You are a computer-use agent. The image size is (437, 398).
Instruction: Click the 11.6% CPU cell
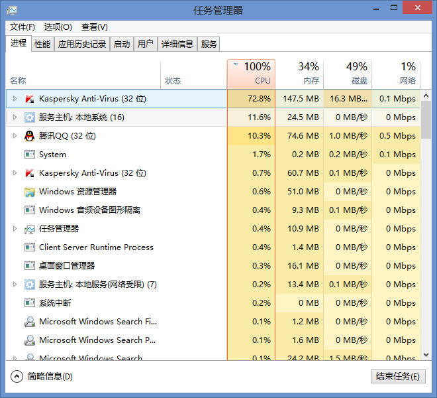pos(252,117)
